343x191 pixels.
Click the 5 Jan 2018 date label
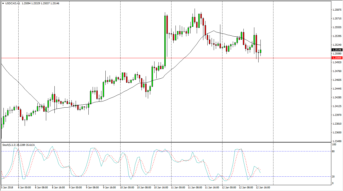7,188
